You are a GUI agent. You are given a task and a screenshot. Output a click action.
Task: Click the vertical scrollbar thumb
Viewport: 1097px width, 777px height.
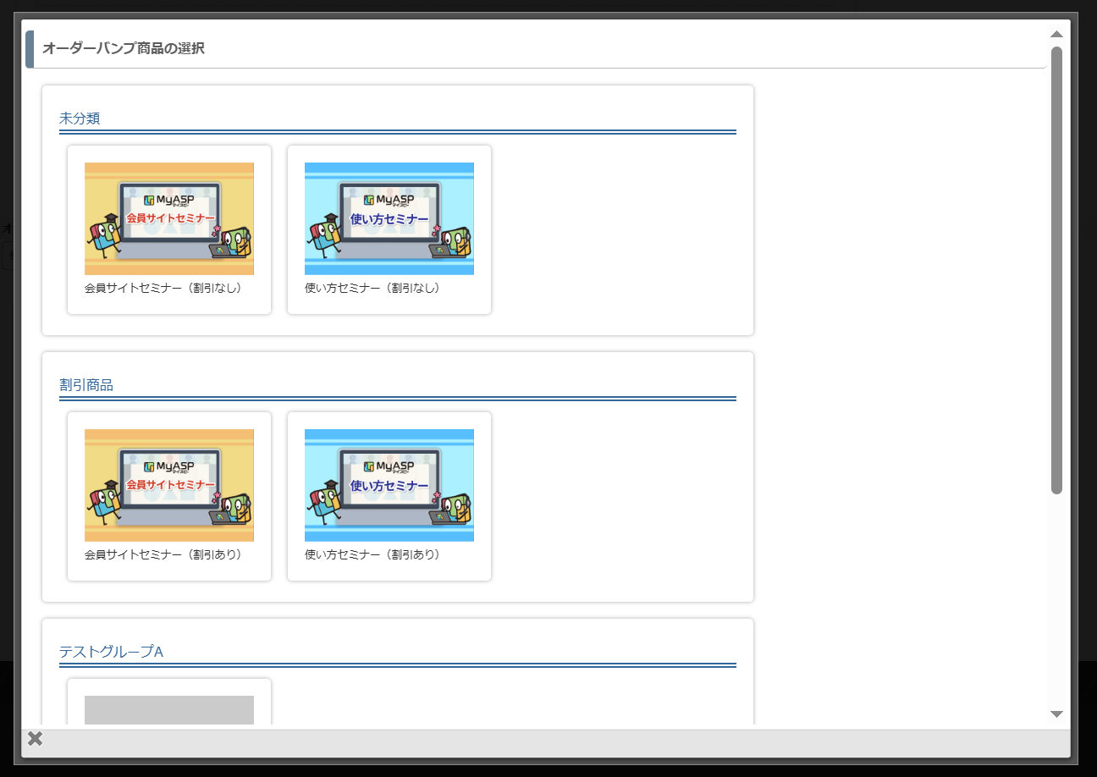pos(1056,270)
